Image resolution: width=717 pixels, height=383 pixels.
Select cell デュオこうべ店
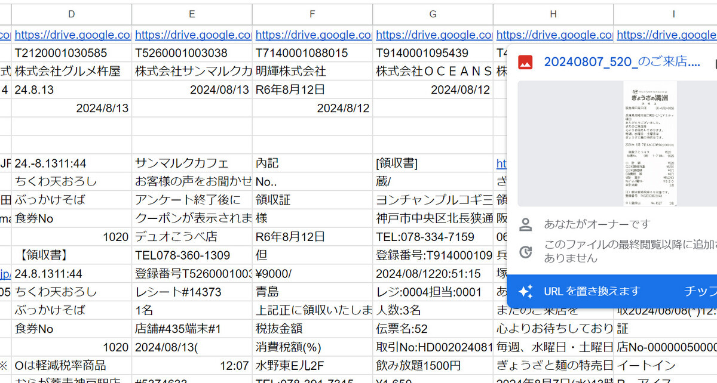point(192,237)
